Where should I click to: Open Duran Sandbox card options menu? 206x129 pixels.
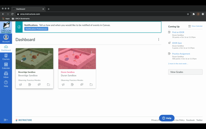pyautogui.click(x=91, y=53)
